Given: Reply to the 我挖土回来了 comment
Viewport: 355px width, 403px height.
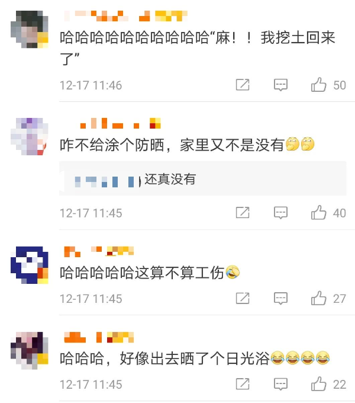Looking at the screenshot, I should 280,85.
